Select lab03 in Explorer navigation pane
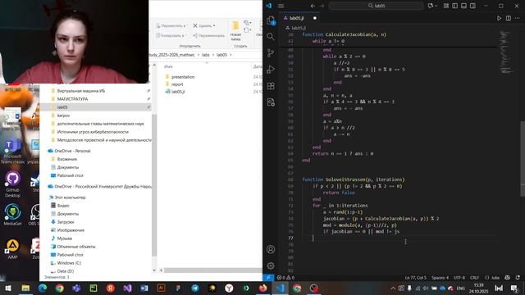This screenshot has width=525, height=295. pyautogui.click(x=62, y=107)
